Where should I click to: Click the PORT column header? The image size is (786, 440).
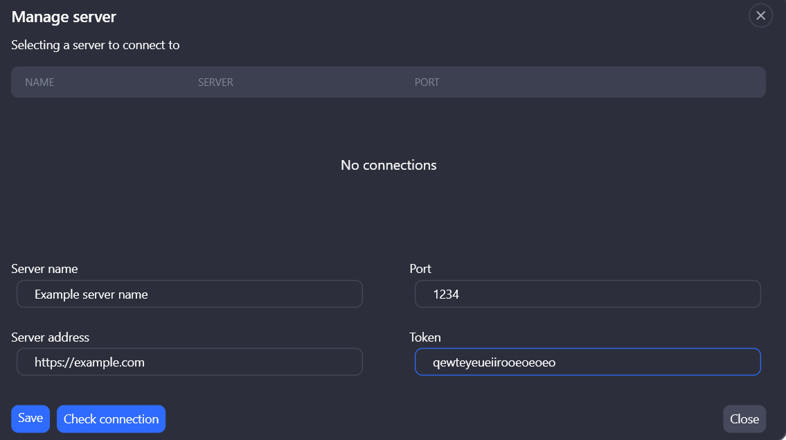click(427, 82)
